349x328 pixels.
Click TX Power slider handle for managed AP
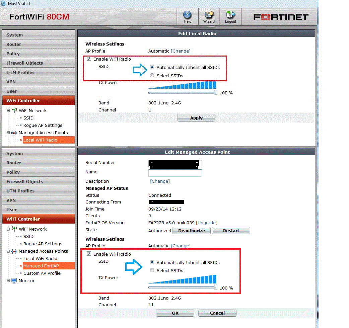coord(216,287)
